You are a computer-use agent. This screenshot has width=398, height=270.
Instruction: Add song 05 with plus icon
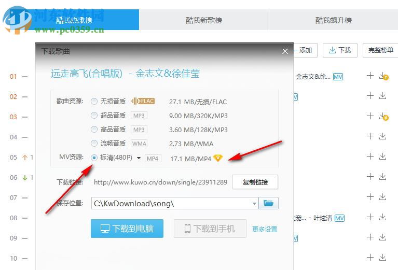[x=370, y=157]
